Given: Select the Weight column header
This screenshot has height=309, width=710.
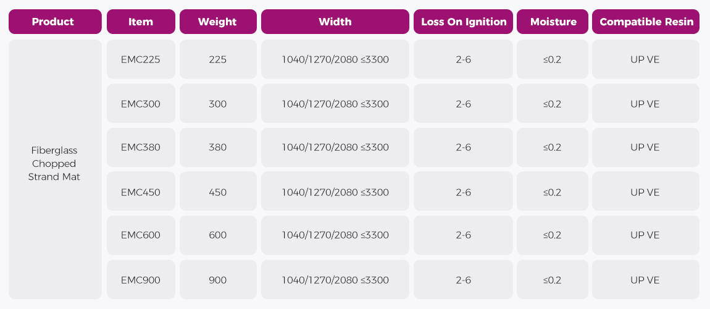Looking at the screenshot, I should (x=217, y=22).
